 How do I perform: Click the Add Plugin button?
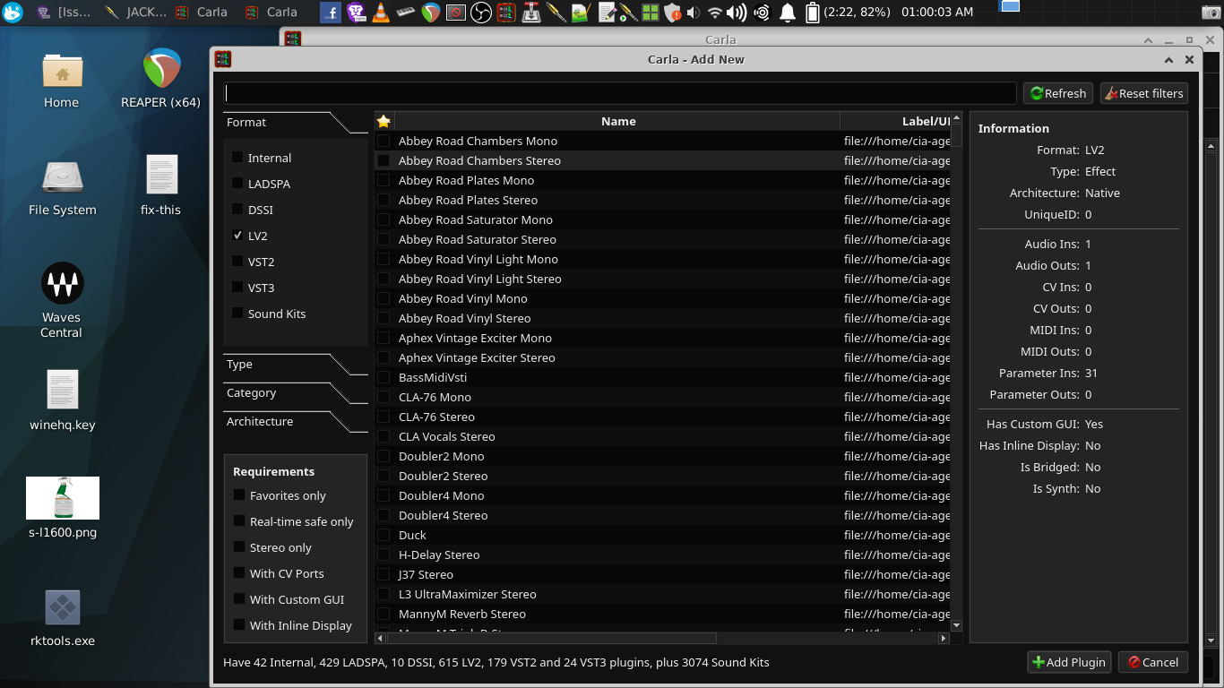(x=1069, y=662)
